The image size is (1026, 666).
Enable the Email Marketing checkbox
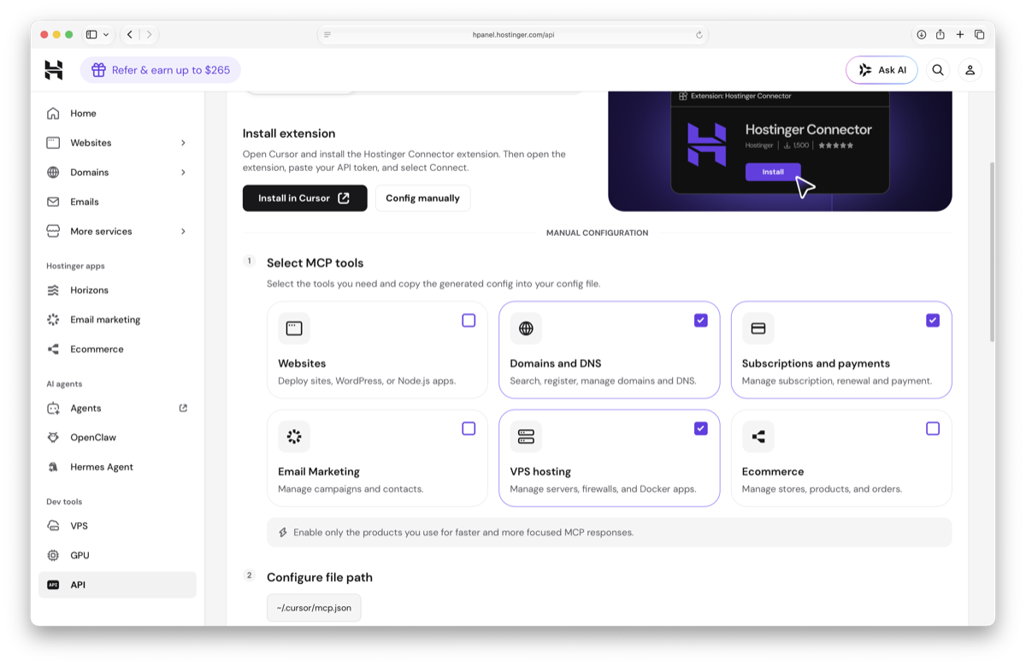click(x=469, y=428)
